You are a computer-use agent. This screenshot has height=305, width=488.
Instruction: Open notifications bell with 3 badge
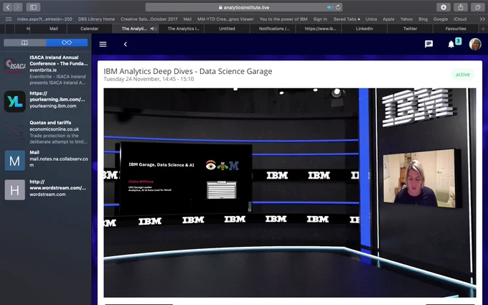[x=453, y=44]
